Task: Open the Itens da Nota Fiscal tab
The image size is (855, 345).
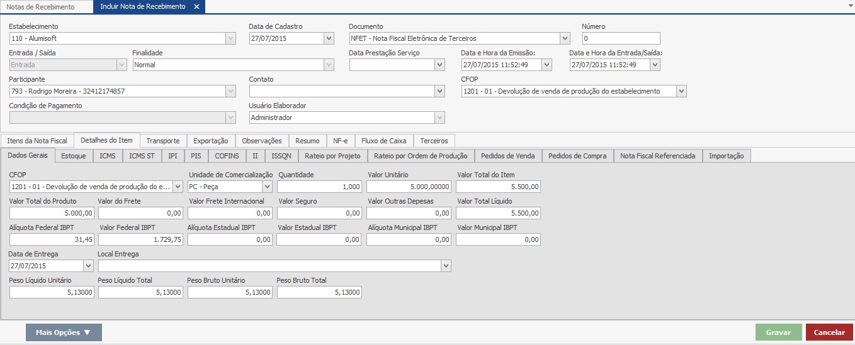Action: (37, 141)
